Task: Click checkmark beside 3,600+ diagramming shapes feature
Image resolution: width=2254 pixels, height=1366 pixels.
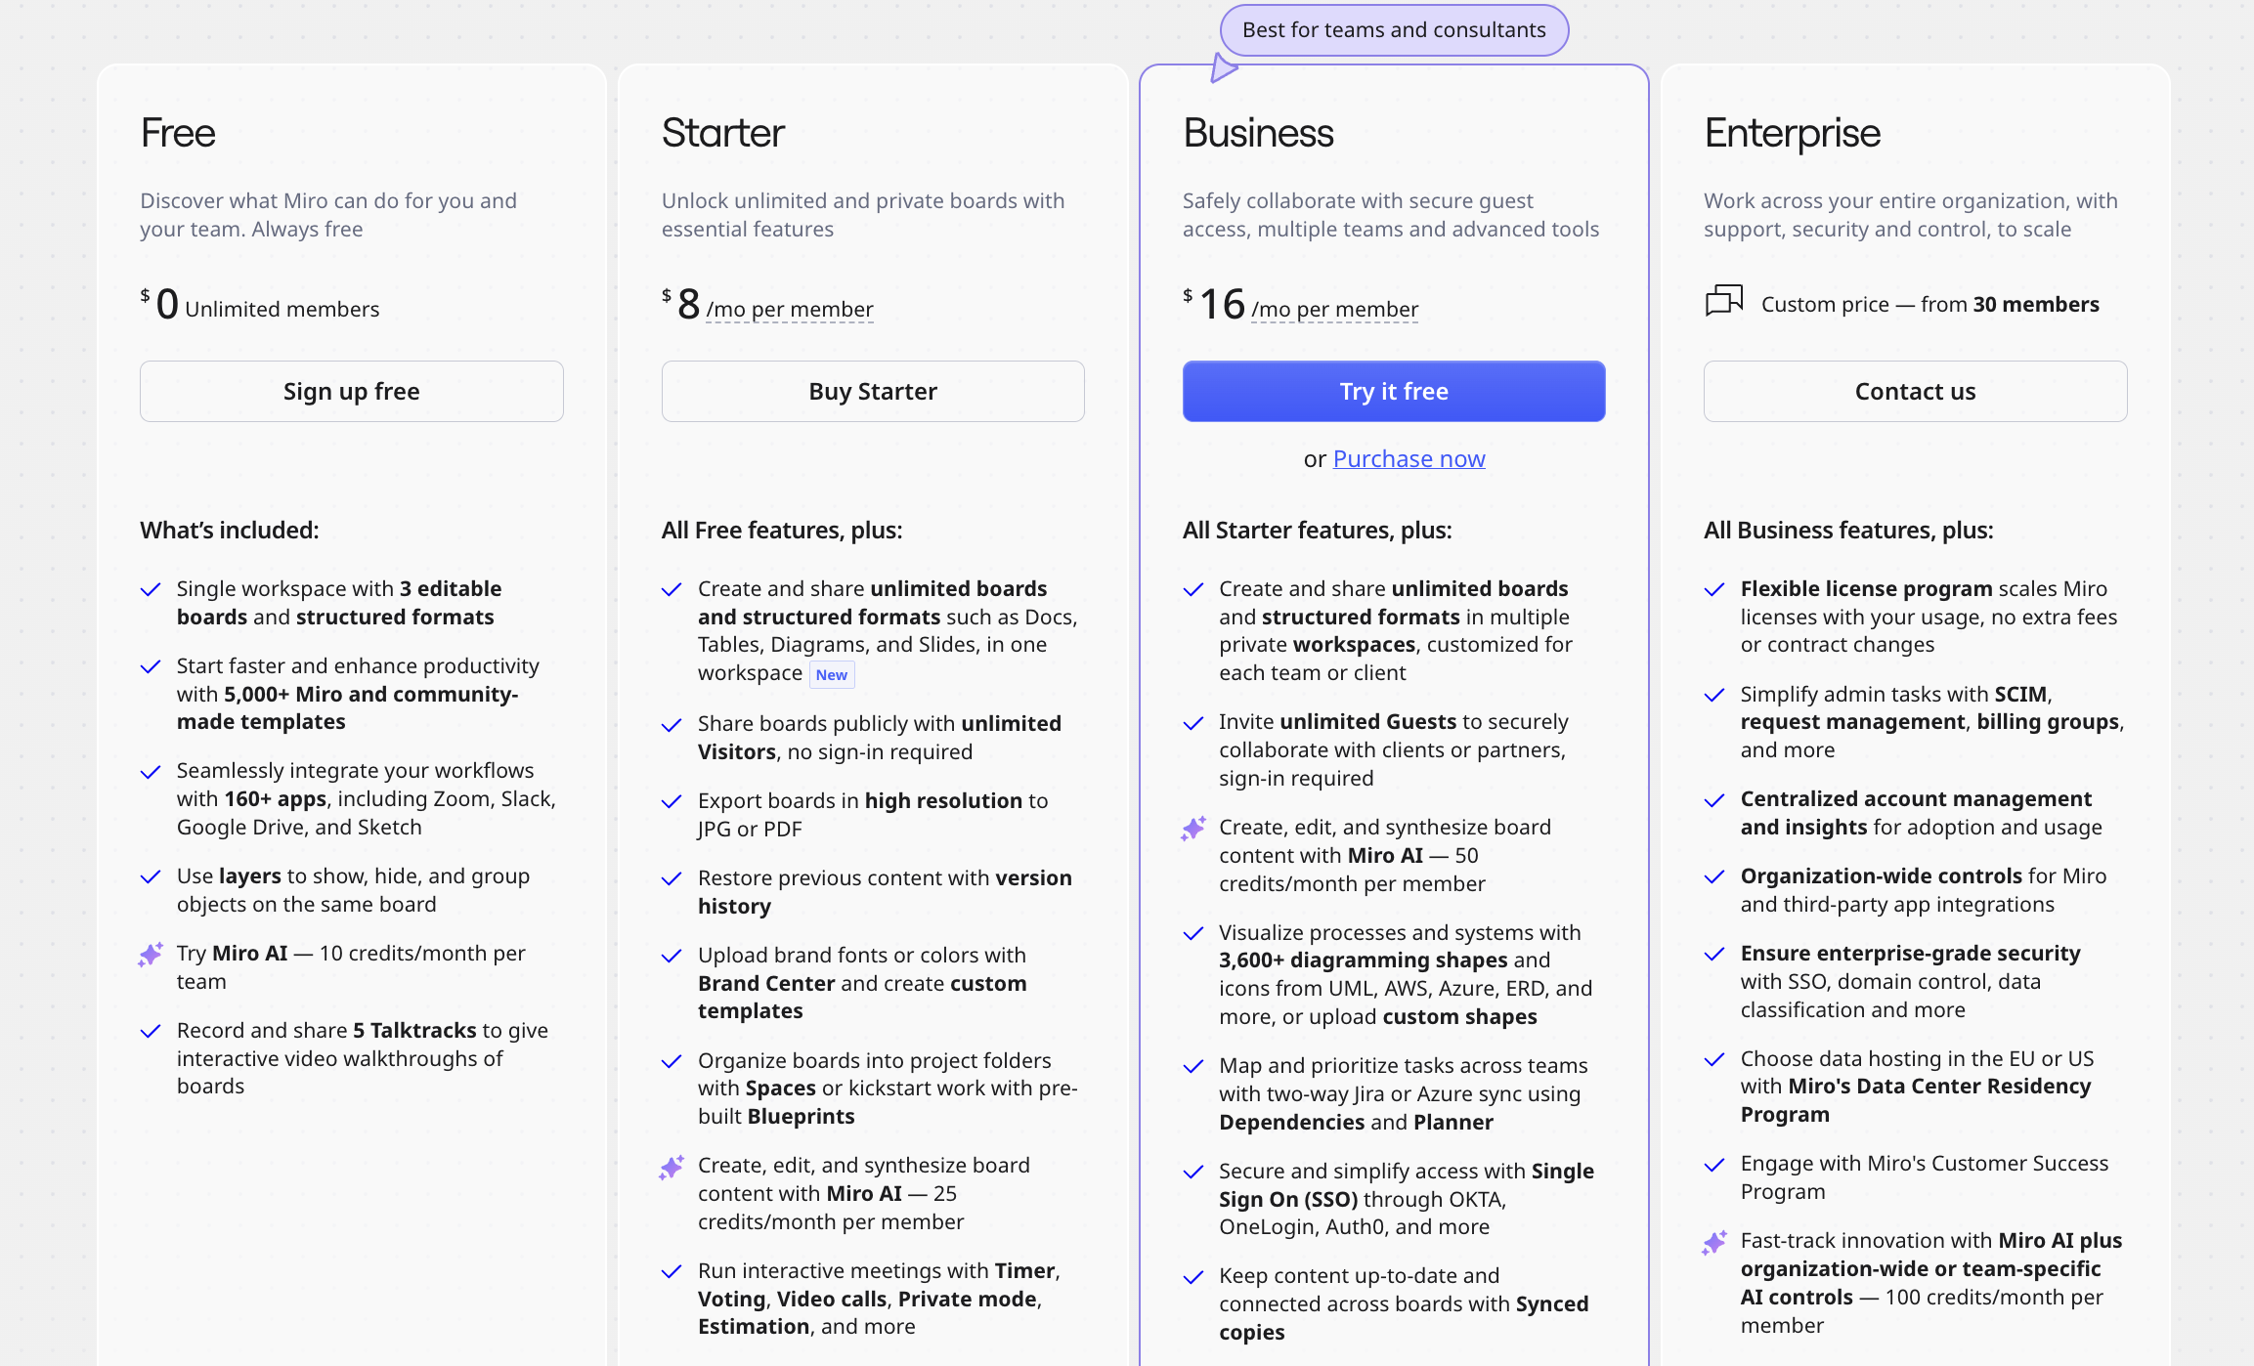Action: pyautogui.click(x=1193, y=933)
